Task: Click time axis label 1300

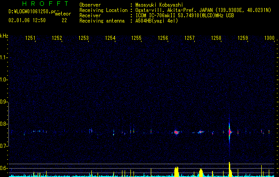Action: [269, 38]
